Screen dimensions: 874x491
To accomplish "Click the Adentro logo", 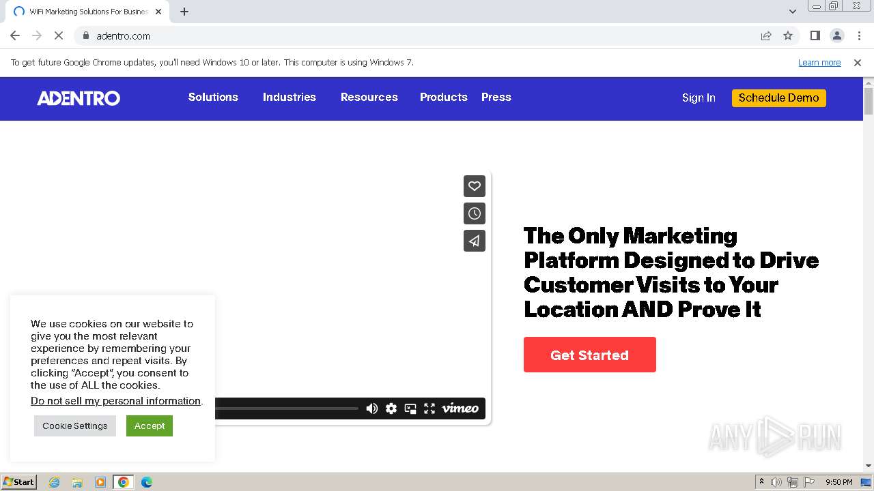I will coord(79,98).
